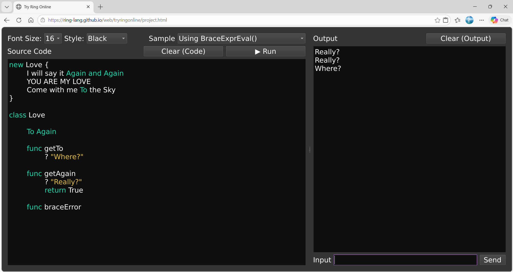Focus the Input text field
This screenshot has width=513, height=272.
405,260
